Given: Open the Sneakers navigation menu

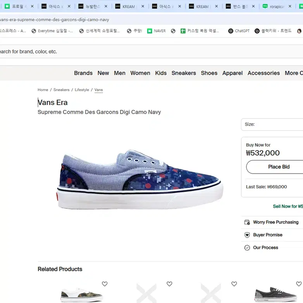Looking at the screenshot, I should [184, 73].
